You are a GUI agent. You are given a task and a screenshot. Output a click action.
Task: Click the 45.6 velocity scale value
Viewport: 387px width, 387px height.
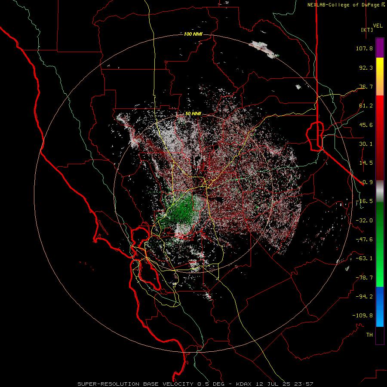(x=366, y=125)
